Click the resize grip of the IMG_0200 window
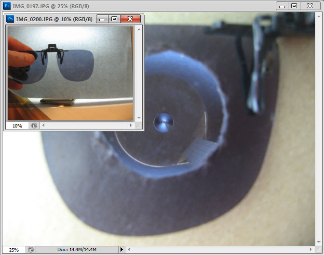The image size is (324, 255). coord(139,125)
